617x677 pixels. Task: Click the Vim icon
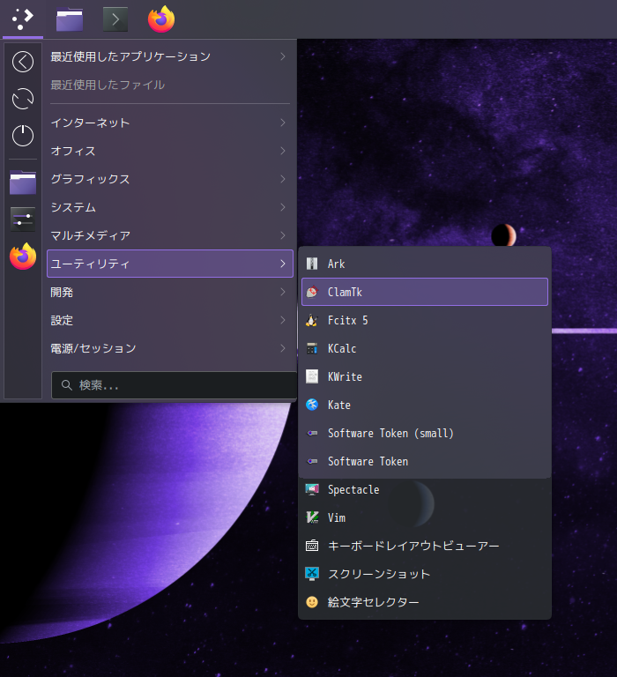coord(312,517)
